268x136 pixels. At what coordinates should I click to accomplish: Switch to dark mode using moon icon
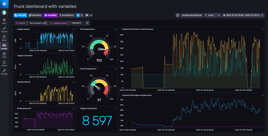tap(78, 15)
